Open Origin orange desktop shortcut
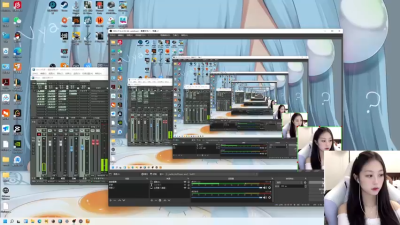Screen dimensions: 400x225 [x=64, y=20]
